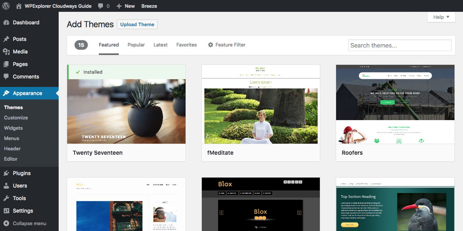Image resolution: width=463 pixels, height=231 pixels.
Task: Click the Upload Theme button
Action: (137, 24)
